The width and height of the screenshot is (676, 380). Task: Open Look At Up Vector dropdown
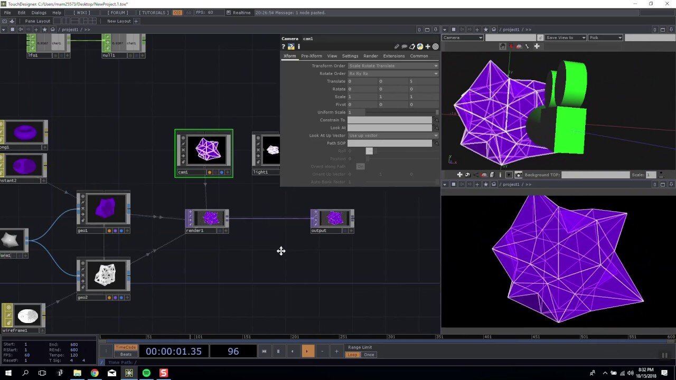pyautogui.click(x=393, y=136)
